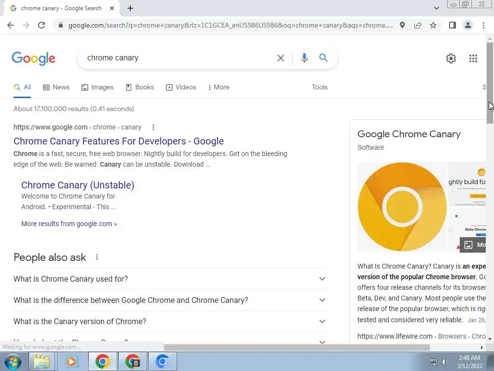Clear the search box with the X
Viewport: 494px width, 371px height.
pyautogui.click(x=280, y=58)
